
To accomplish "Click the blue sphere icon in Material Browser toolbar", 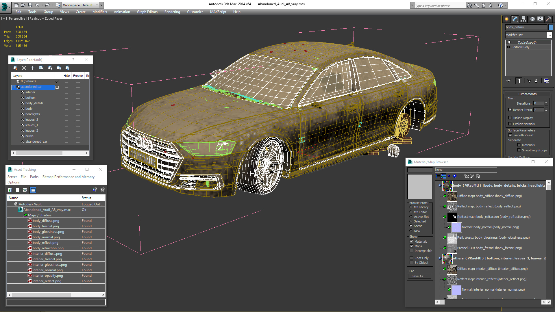I will (x=455, y=176).
